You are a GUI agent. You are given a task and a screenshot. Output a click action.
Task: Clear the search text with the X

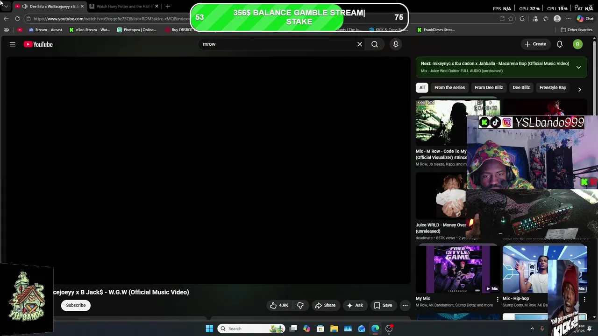(360, 44)
